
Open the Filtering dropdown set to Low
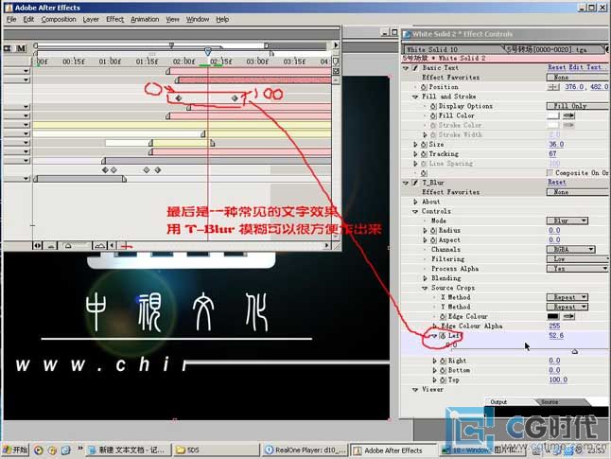click(578, 259)
